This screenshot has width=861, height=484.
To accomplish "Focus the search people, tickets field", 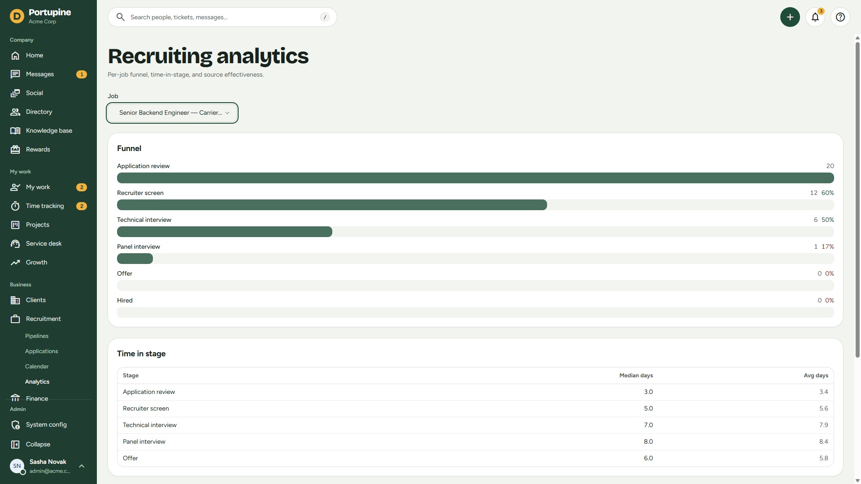I will (222, 17).
